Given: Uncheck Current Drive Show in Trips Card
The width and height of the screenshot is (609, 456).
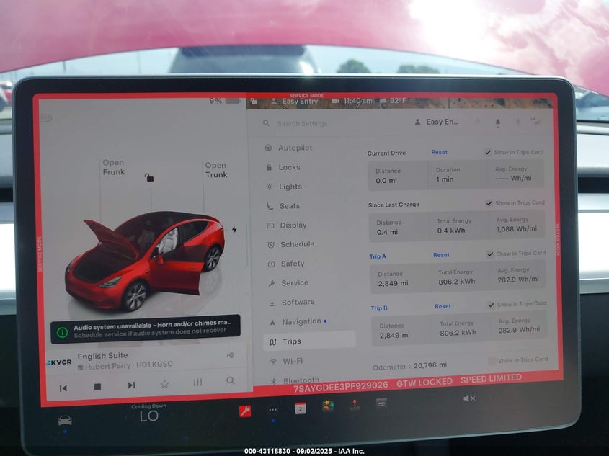Looking at the screenshot, I should (489, 152).
